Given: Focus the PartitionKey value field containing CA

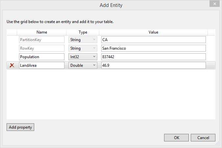Looking at the screenshot, I should 153,40.
